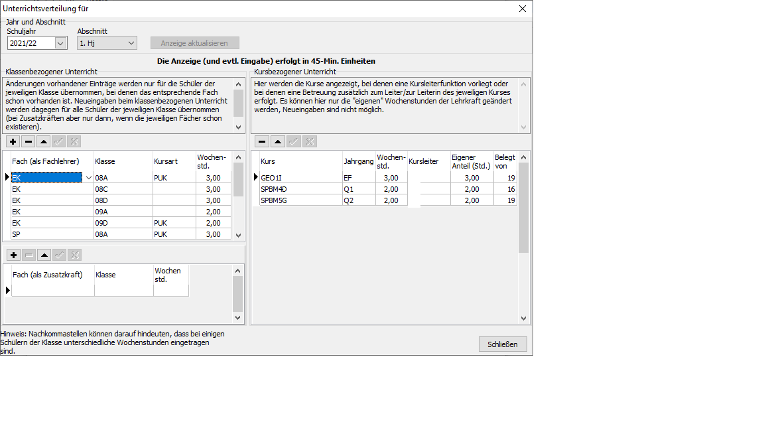Click the Schließen button

point(502,344)
